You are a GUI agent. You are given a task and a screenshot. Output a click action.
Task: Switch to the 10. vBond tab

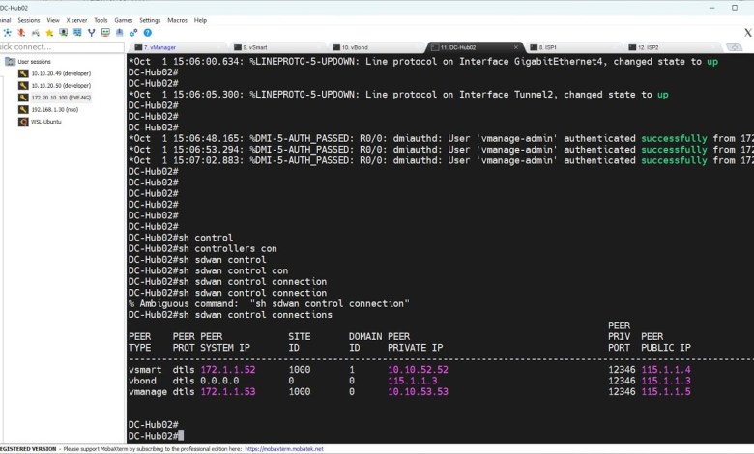(x=376, y=47)
